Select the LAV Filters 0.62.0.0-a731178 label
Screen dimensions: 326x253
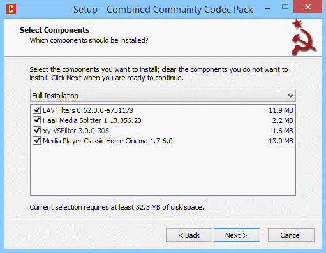click(88, 110)
